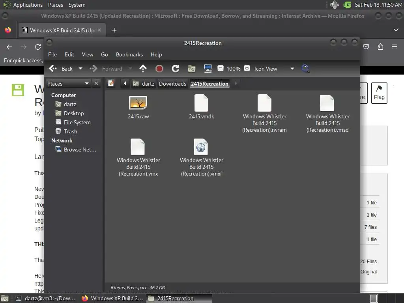Viewport: 404px width, 303px height.
Task: Select the Whistler .vmsd file icon
Action: coord(327,103)
